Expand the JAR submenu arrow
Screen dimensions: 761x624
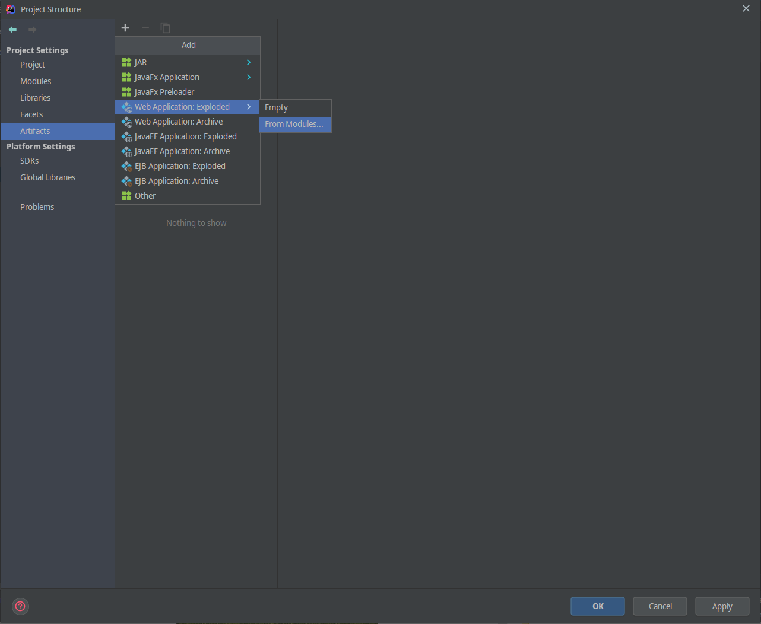pos(249,62)
